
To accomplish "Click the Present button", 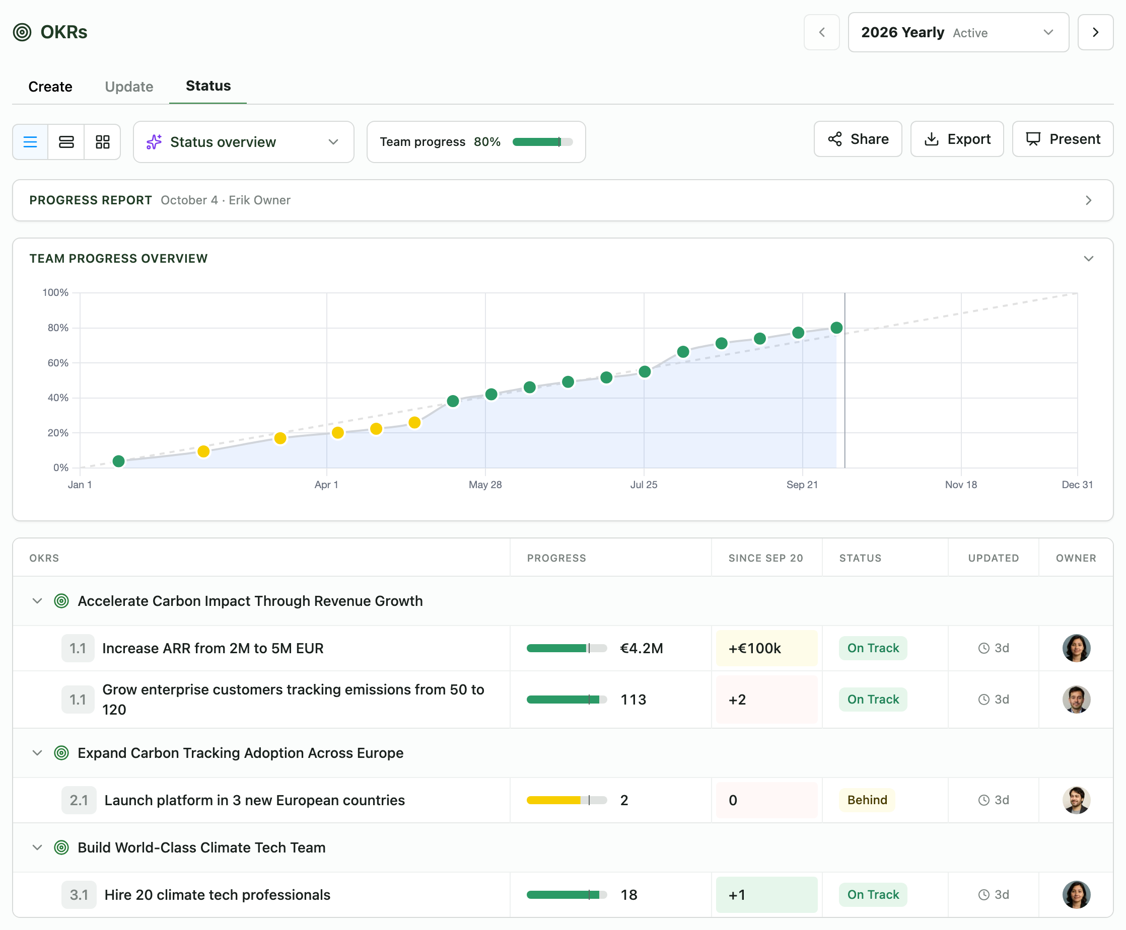I will click(x=1062, y=139).
